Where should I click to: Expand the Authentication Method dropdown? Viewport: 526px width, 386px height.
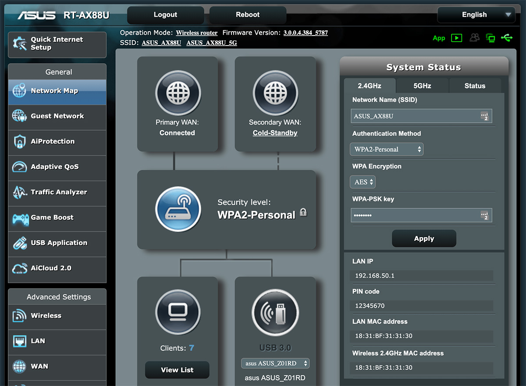point(386,149)
